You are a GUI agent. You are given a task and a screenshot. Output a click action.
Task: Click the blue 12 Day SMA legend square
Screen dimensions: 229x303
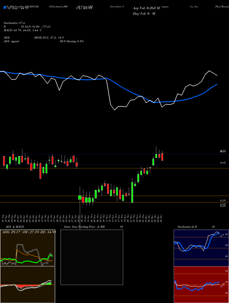(x=5, y=7)
